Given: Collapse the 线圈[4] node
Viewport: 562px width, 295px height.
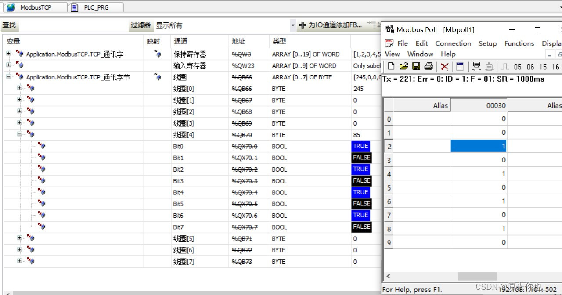Looking at the screenshot, I should [x=20, y=134].
